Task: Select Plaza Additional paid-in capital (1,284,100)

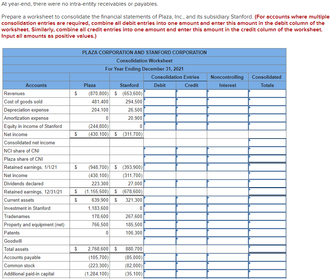Action: (97, 274)
